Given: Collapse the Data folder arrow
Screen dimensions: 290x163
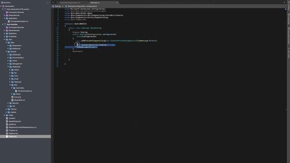Looking at the screenshot, I should (x=6, y=43).
